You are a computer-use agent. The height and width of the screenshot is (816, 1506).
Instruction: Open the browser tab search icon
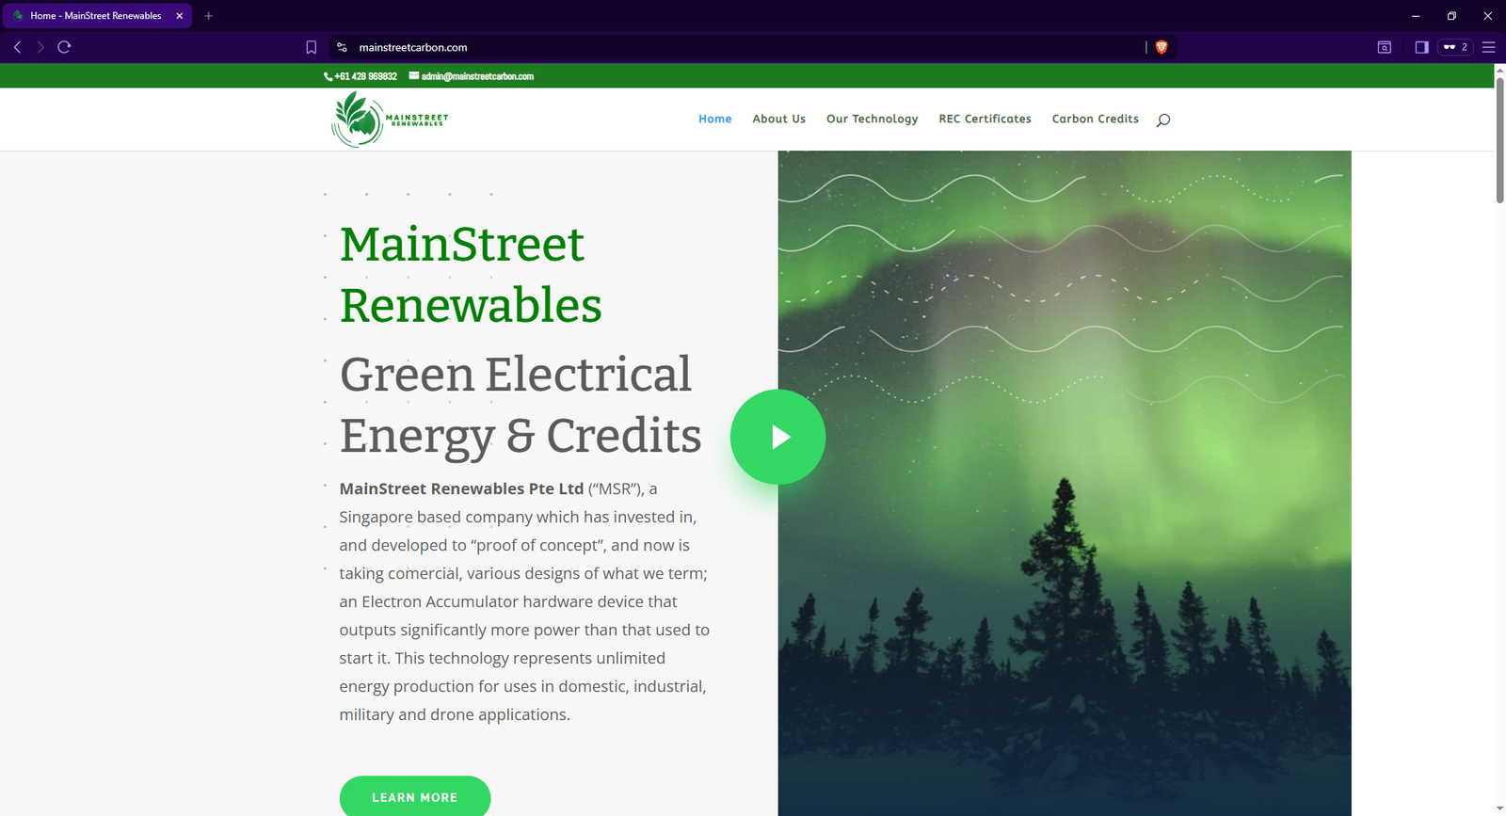click(1384, 47)
